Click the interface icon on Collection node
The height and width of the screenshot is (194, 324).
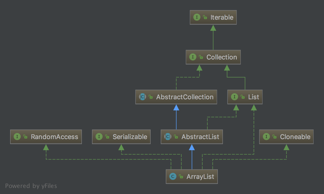pyautogui.click(x=193, y=57)
